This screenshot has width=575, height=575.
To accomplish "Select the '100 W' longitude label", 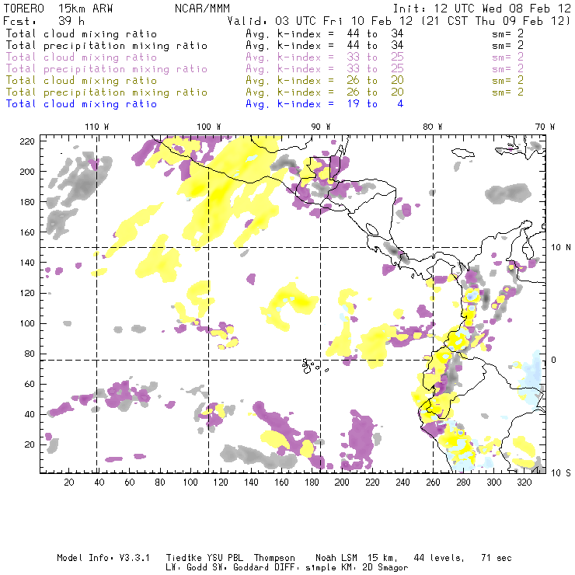I will click(x=209, y=127).
